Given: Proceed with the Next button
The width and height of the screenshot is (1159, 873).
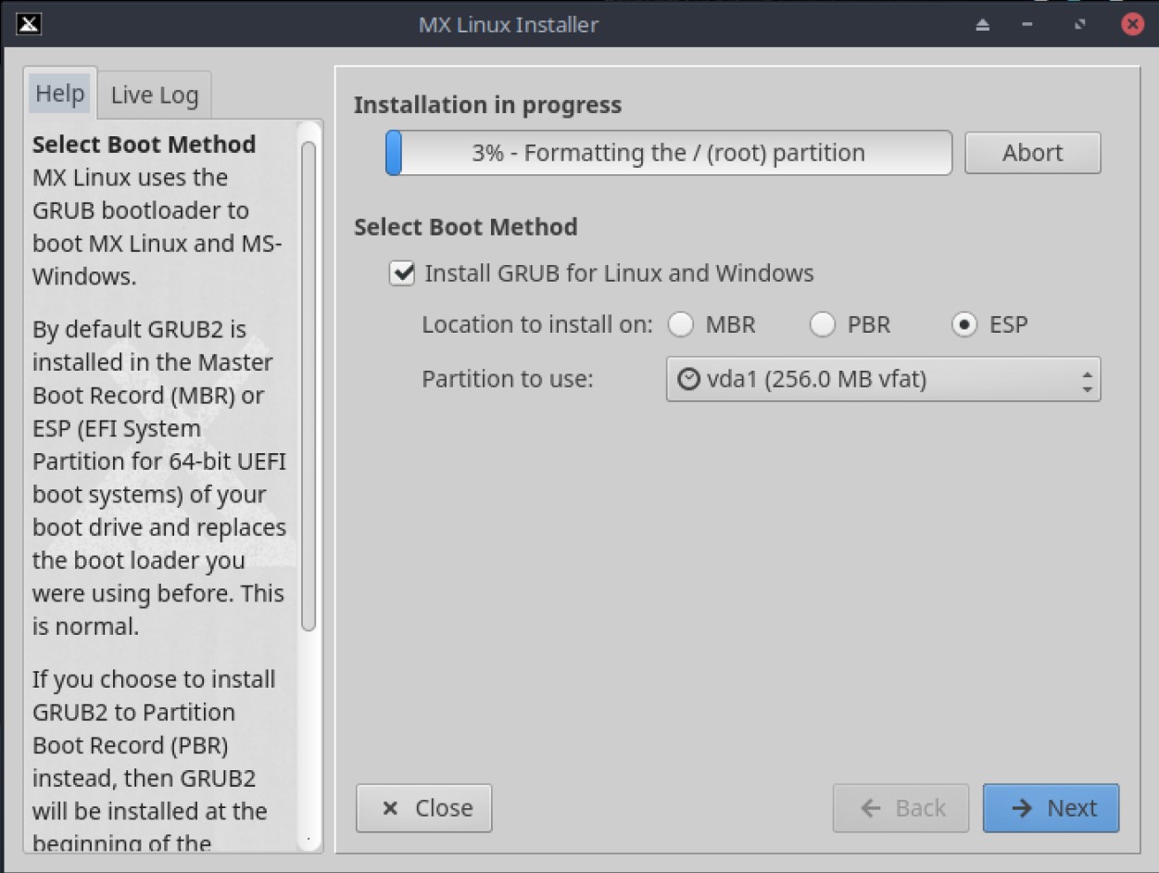Looking at the screenshot, I should (1051, 808).
